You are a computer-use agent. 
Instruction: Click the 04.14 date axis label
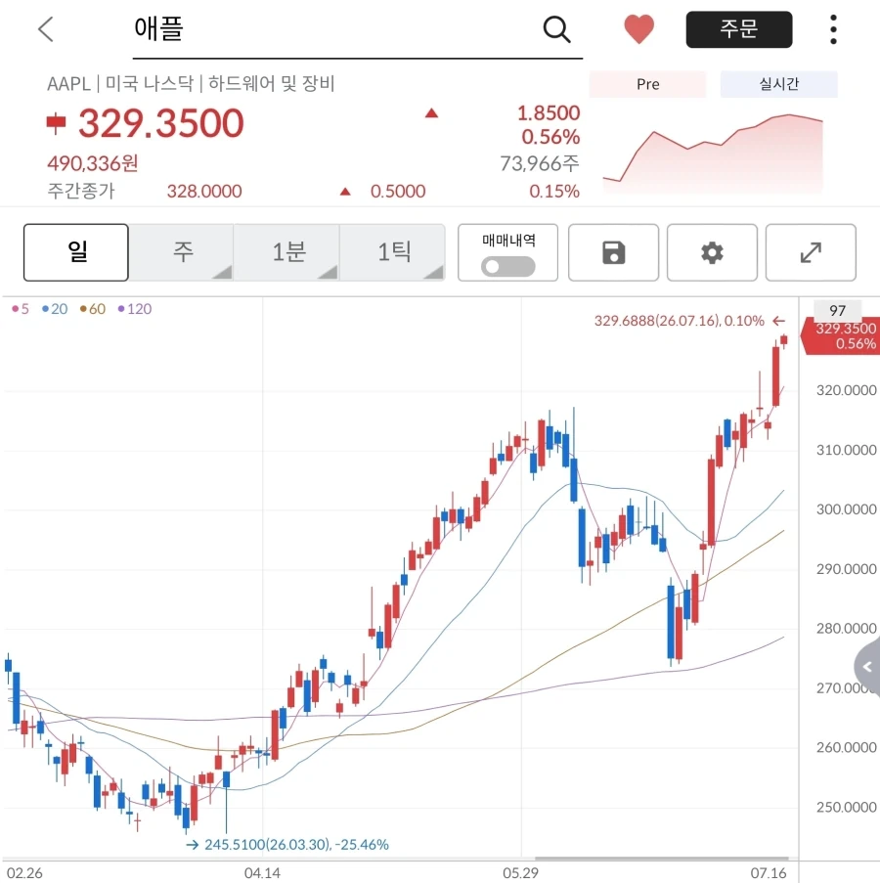pyautogui.click(x=262, y=873)
